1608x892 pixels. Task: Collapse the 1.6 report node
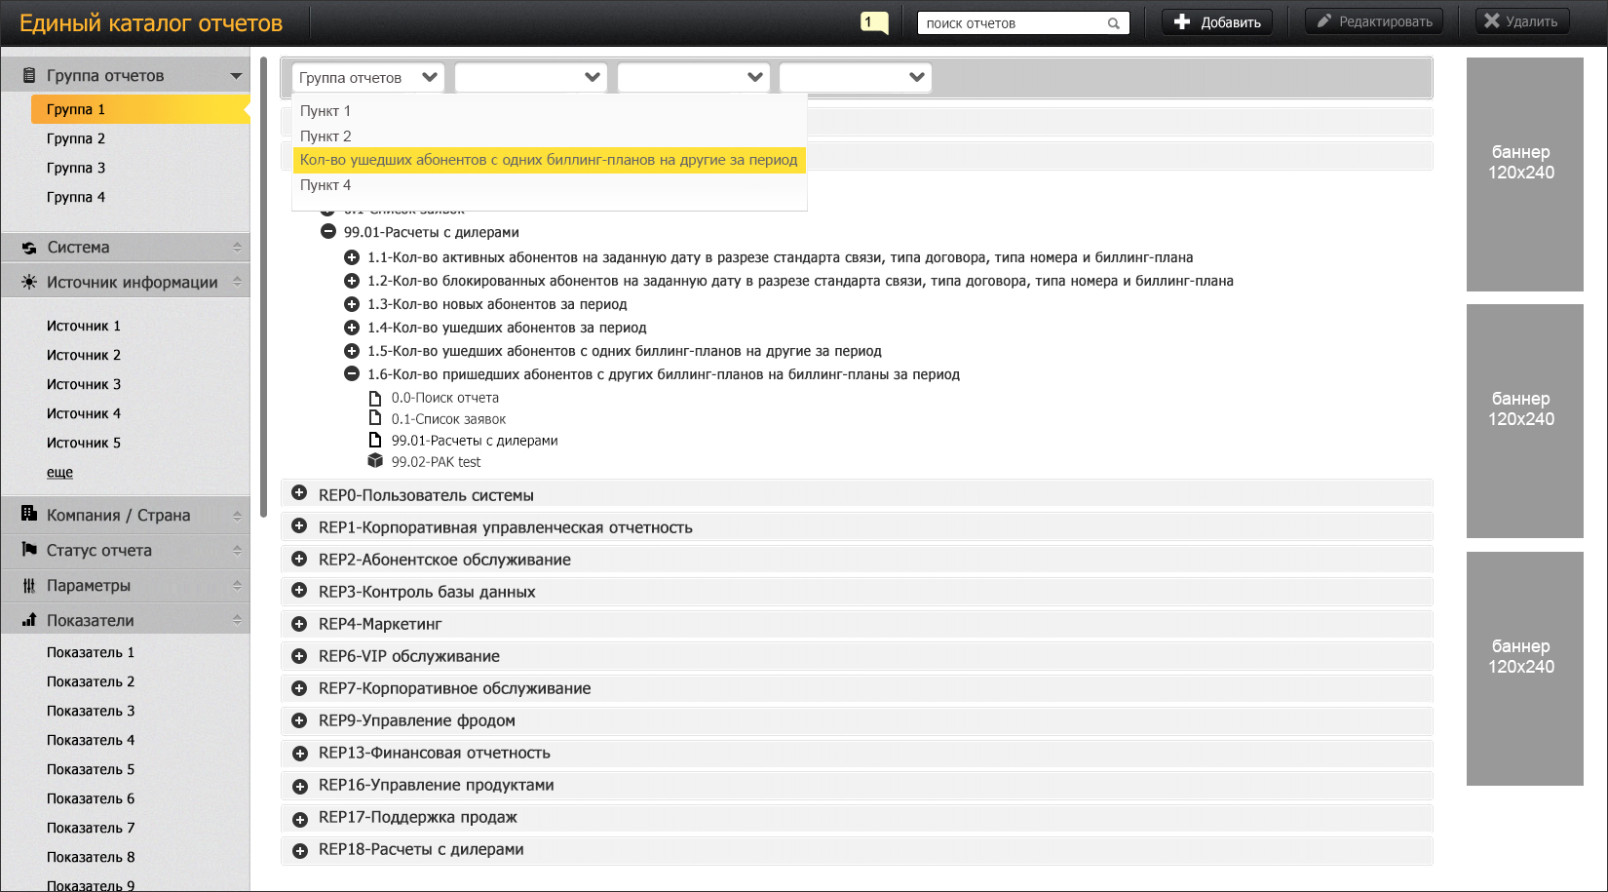click(352, 374)
